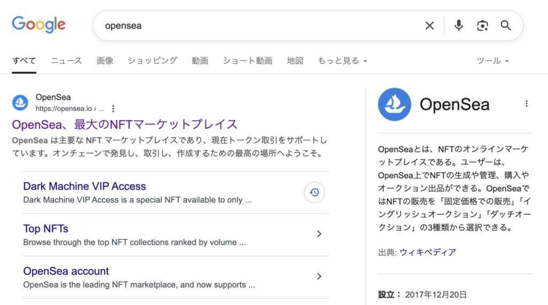Expand the Top NFTs chevron arrow

[x=319, y=234]
